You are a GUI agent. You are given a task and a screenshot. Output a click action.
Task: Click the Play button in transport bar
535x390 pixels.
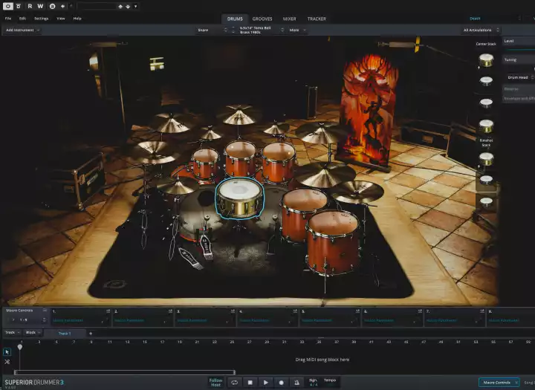pyautogui.click(x=266, y=382)
